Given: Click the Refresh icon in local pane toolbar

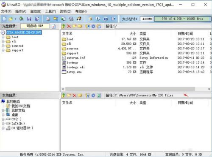Looking at the screenshot, I should coord(99,95).
